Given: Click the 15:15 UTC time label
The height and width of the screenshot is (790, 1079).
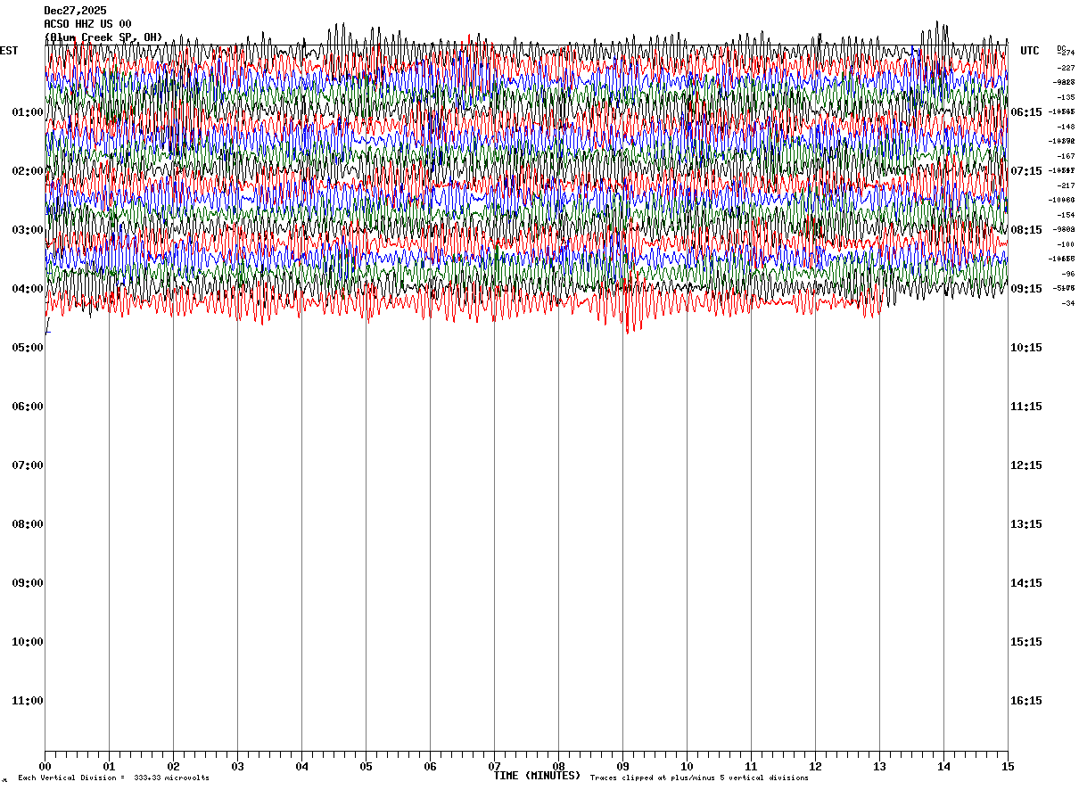Looking at the screenshot, I should pyautogui.click(x=1026, y=642).
